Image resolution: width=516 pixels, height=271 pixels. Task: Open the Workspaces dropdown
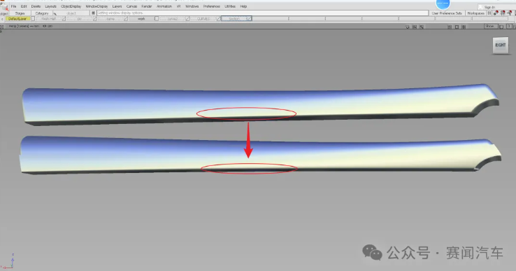(x=475, y=13)
